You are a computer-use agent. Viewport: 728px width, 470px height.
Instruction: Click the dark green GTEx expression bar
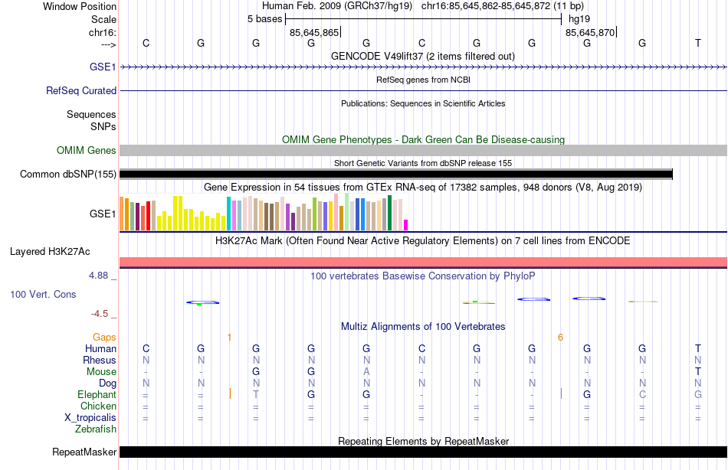[x=389, y=213]
